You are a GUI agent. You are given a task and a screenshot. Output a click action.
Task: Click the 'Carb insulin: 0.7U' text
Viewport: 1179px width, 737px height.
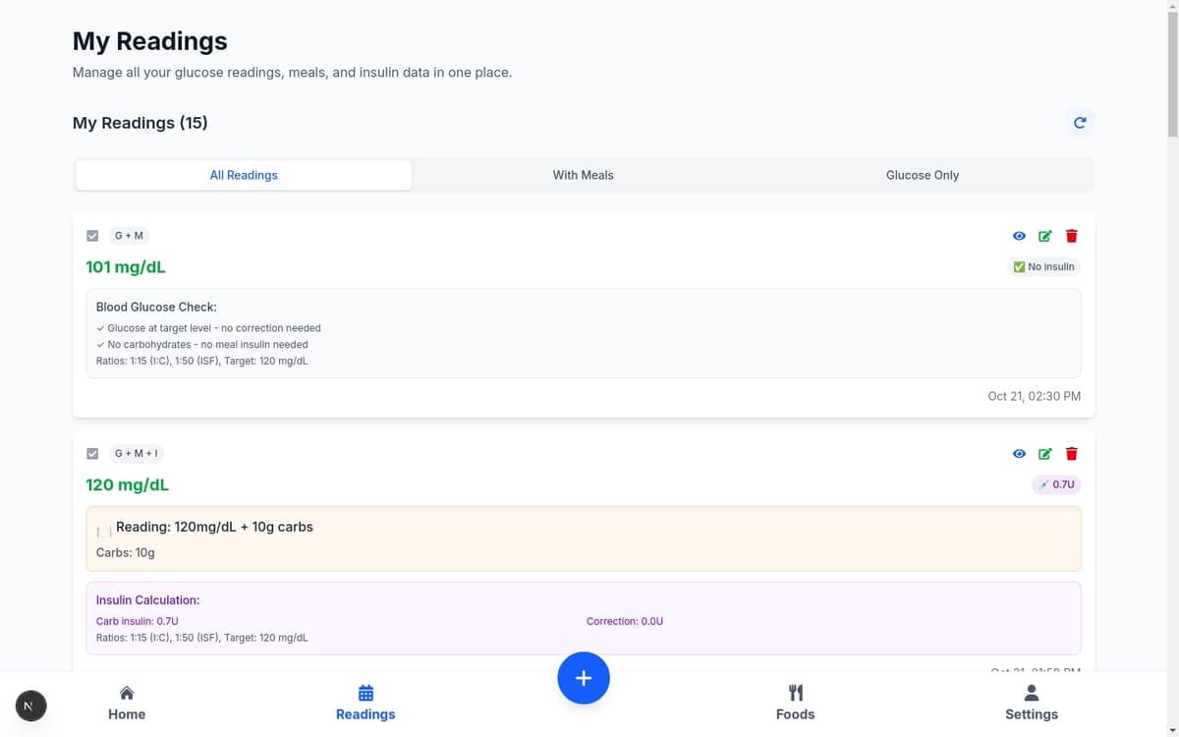138,621
